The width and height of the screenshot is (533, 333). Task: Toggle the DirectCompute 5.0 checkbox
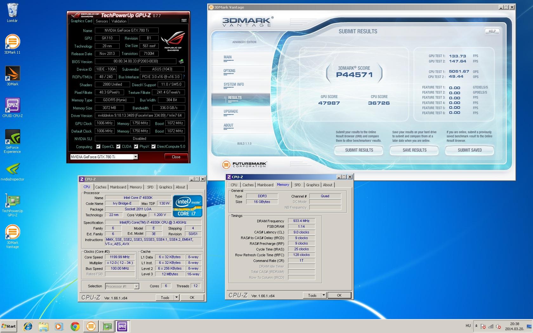coord(154,147)
